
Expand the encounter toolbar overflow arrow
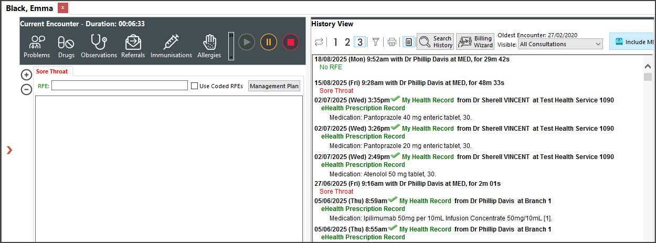(x=231, y=46)
